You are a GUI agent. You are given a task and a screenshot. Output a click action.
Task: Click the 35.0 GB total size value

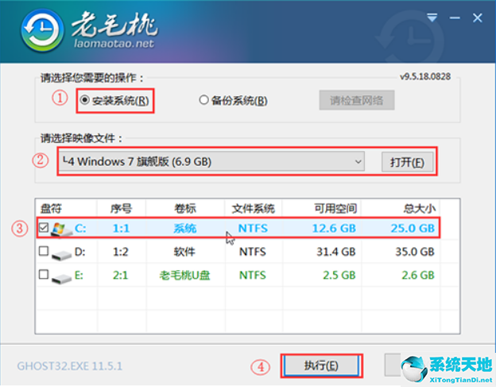[x=415, y=252]
